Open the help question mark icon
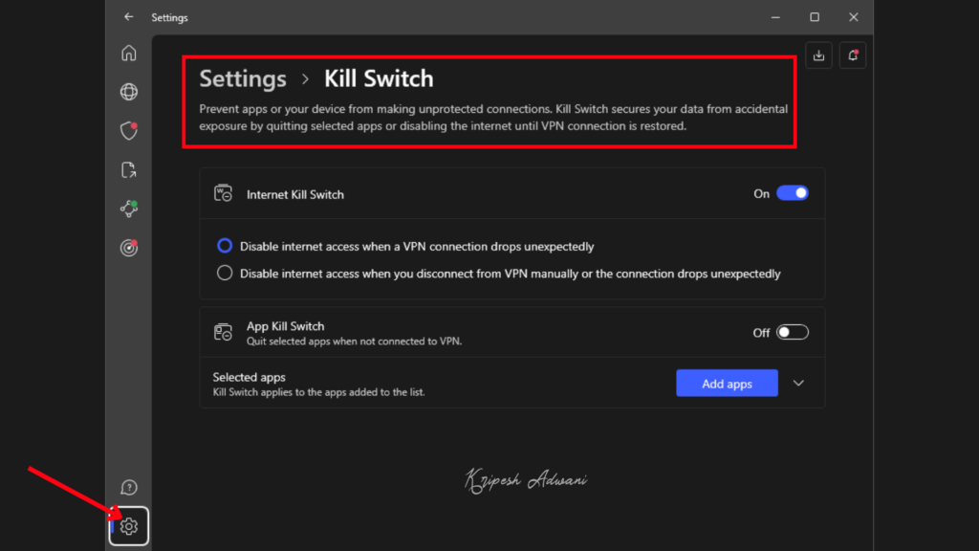 pyautogui.click(x=128, y=487)
